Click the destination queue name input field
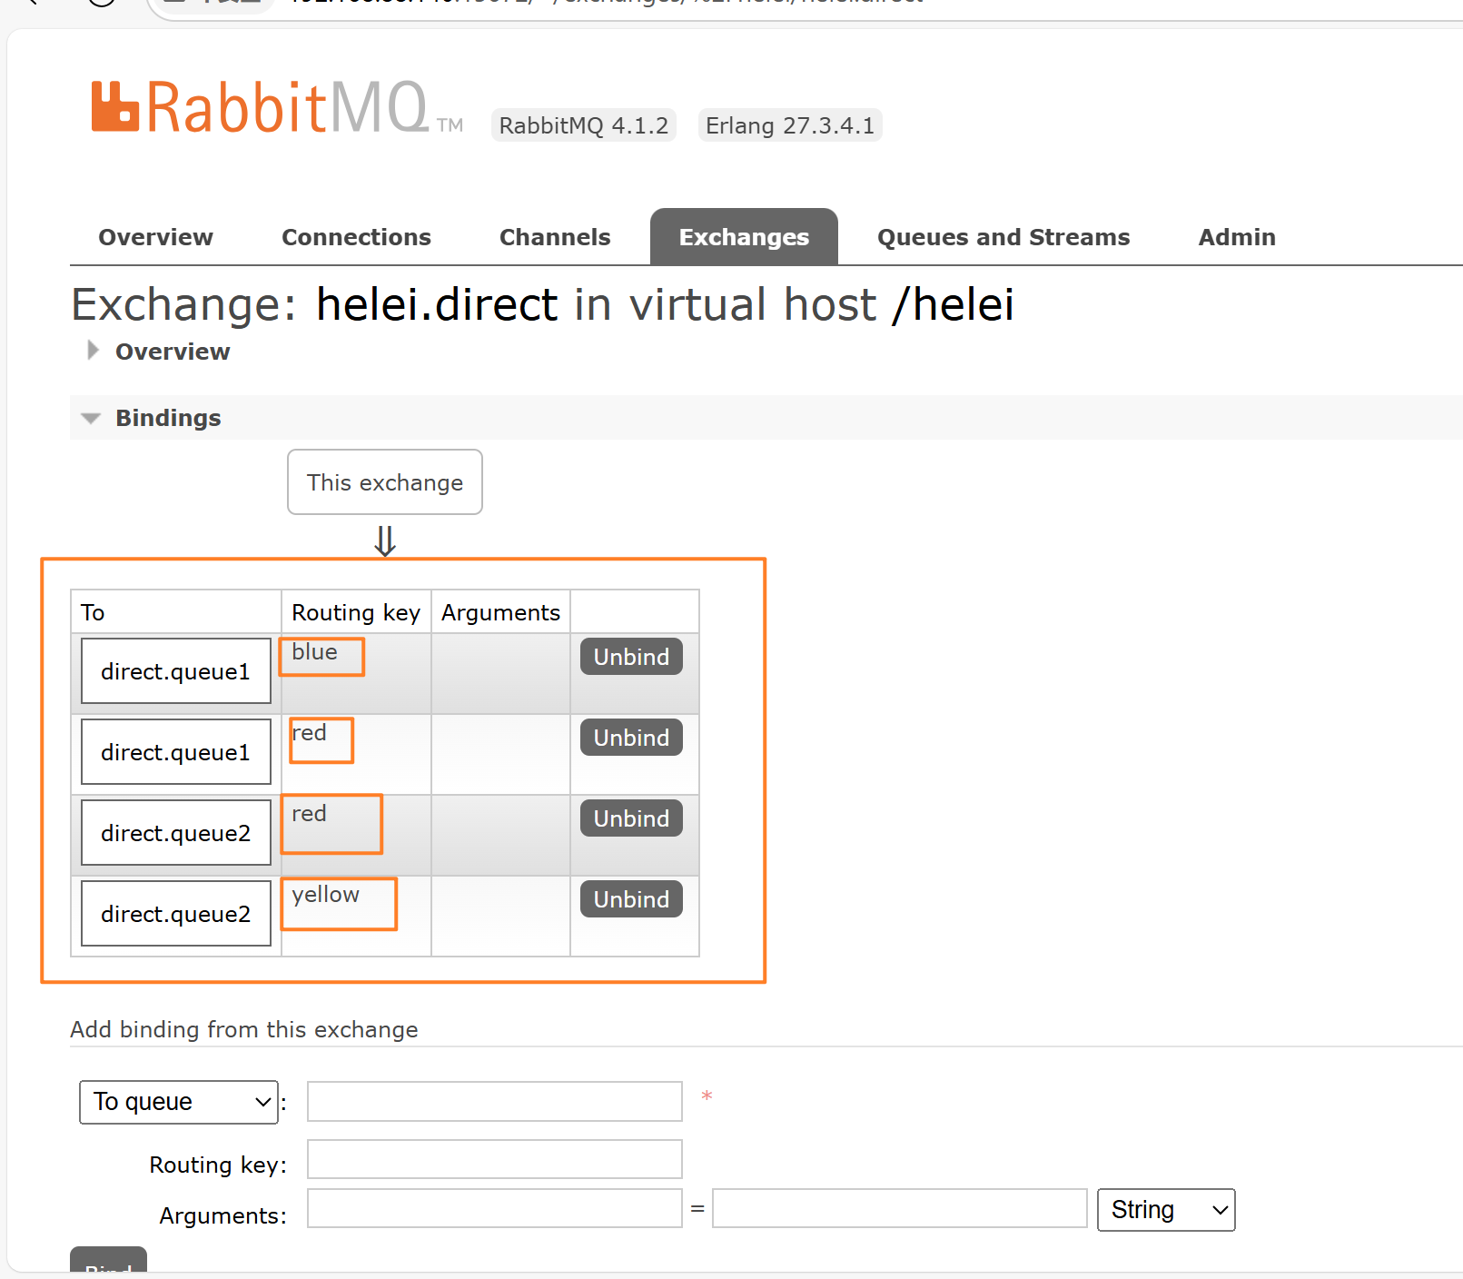This screenshot has width=1463, height=1279. click(495, 1102)
